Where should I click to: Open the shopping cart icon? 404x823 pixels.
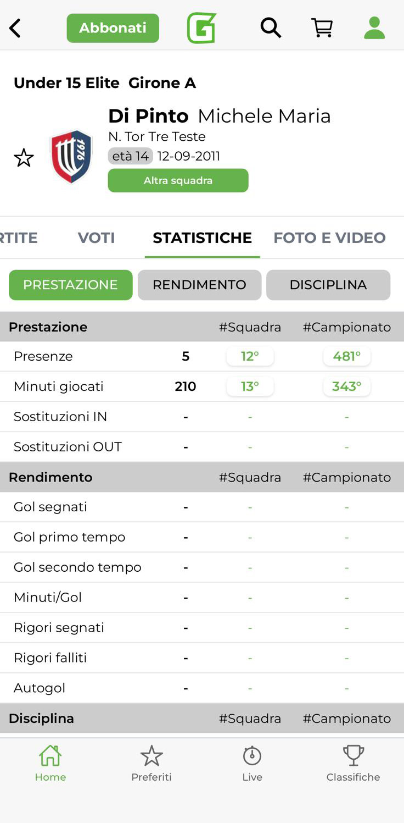(322, 27)
